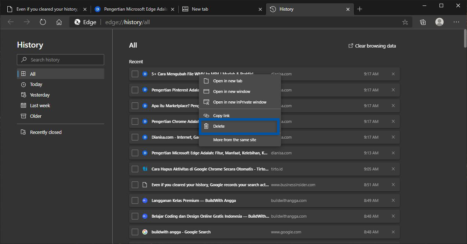Image resolution: width=467 pixels, height=244 pixels.
Task: Remove the buildwith angga Google Search entry
Action: coord(393,232)
